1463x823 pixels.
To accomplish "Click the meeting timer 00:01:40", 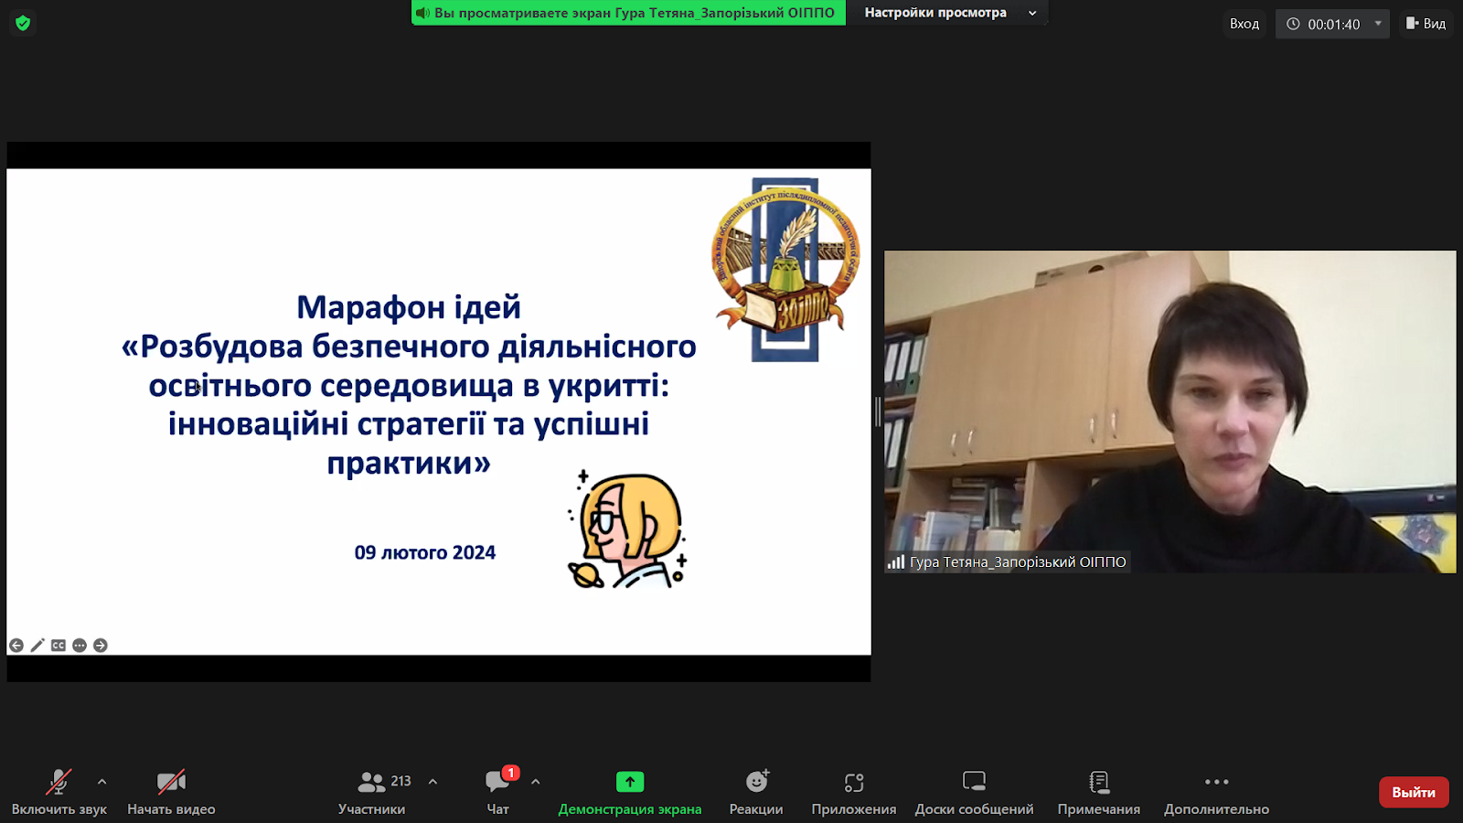I will click(x=1333, y=25).
